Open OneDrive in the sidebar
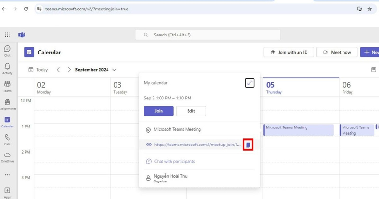Image resolution: width=379 pixels, height=199 pixels. pos(7,157)
